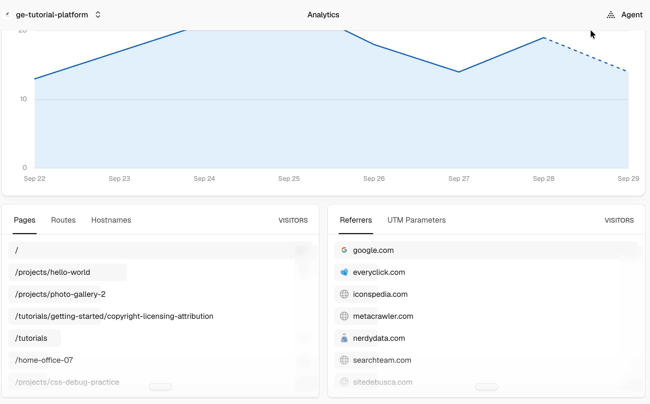Image resolution: width=650 pixels, height=404 pixels.
Task: Switch to the Pages tab
Action: point(24,220)
